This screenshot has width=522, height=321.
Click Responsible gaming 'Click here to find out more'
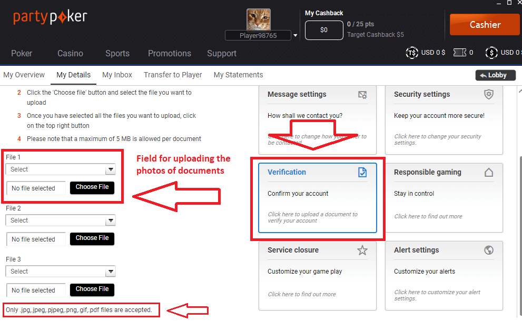click(428, 217)
